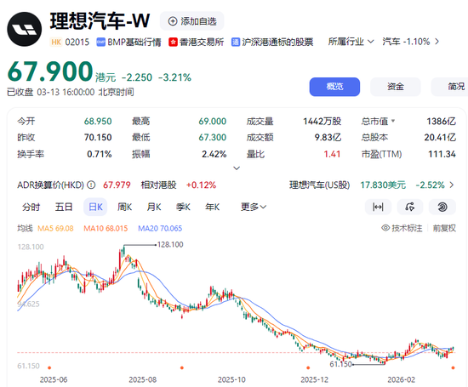Switch to the 分时 chart tab
This screenshot has height=387, width=468.
[31, 207]
